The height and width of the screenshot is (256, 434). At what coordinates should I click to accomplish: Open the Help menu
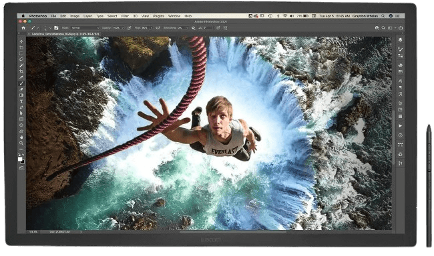click(188, 16)
